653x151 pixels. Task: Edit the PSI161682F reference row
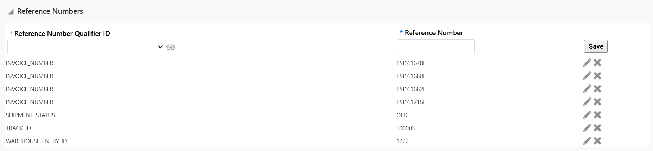[587, 89]
